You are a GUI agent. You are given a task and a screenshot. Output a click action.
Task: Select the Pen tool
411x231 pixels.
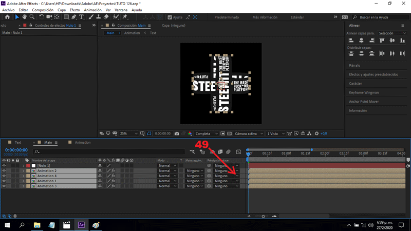(74, 17)
